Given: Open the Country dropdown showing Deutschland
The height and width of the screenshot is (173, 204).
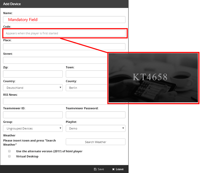Looking at the screenshot, I should click(x=33, y=88).
